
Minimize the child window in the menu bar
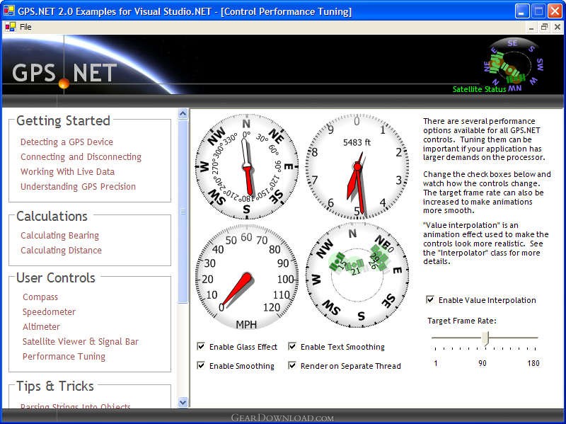(x=531, y=28)
